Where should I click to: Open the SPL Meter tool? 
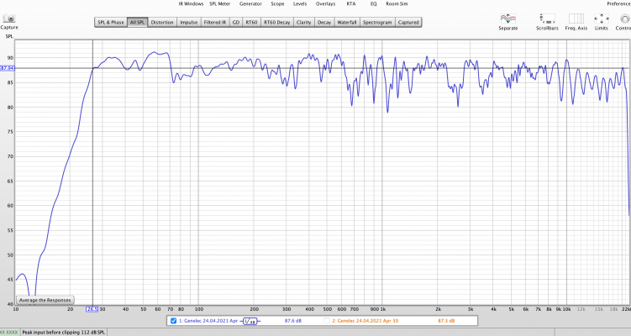click(x=220, y=3)
